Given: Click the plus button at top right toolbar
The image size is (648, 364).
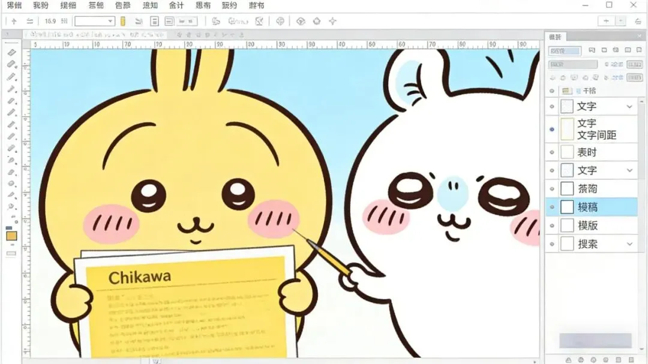Looking at the screenshot, I should pos(606,21).
